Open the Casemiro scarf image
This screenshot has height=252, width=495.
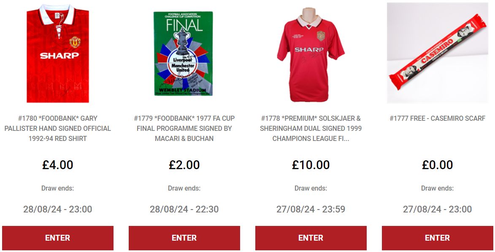tap(437, 53)
